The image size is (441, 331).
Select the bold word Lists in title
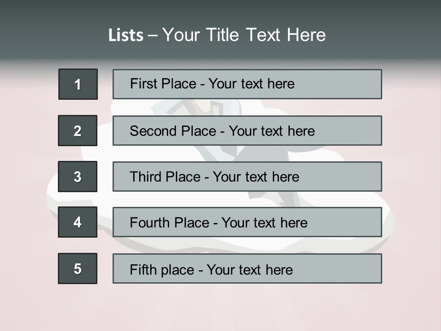[126, 35]
